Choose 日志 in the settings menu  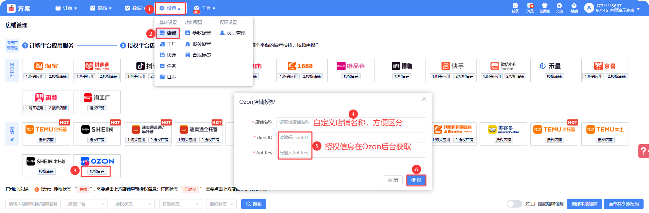[x=168, y=77]
